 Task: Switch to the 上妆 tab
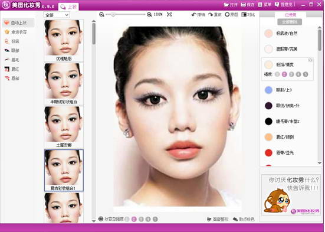point(68,7)
